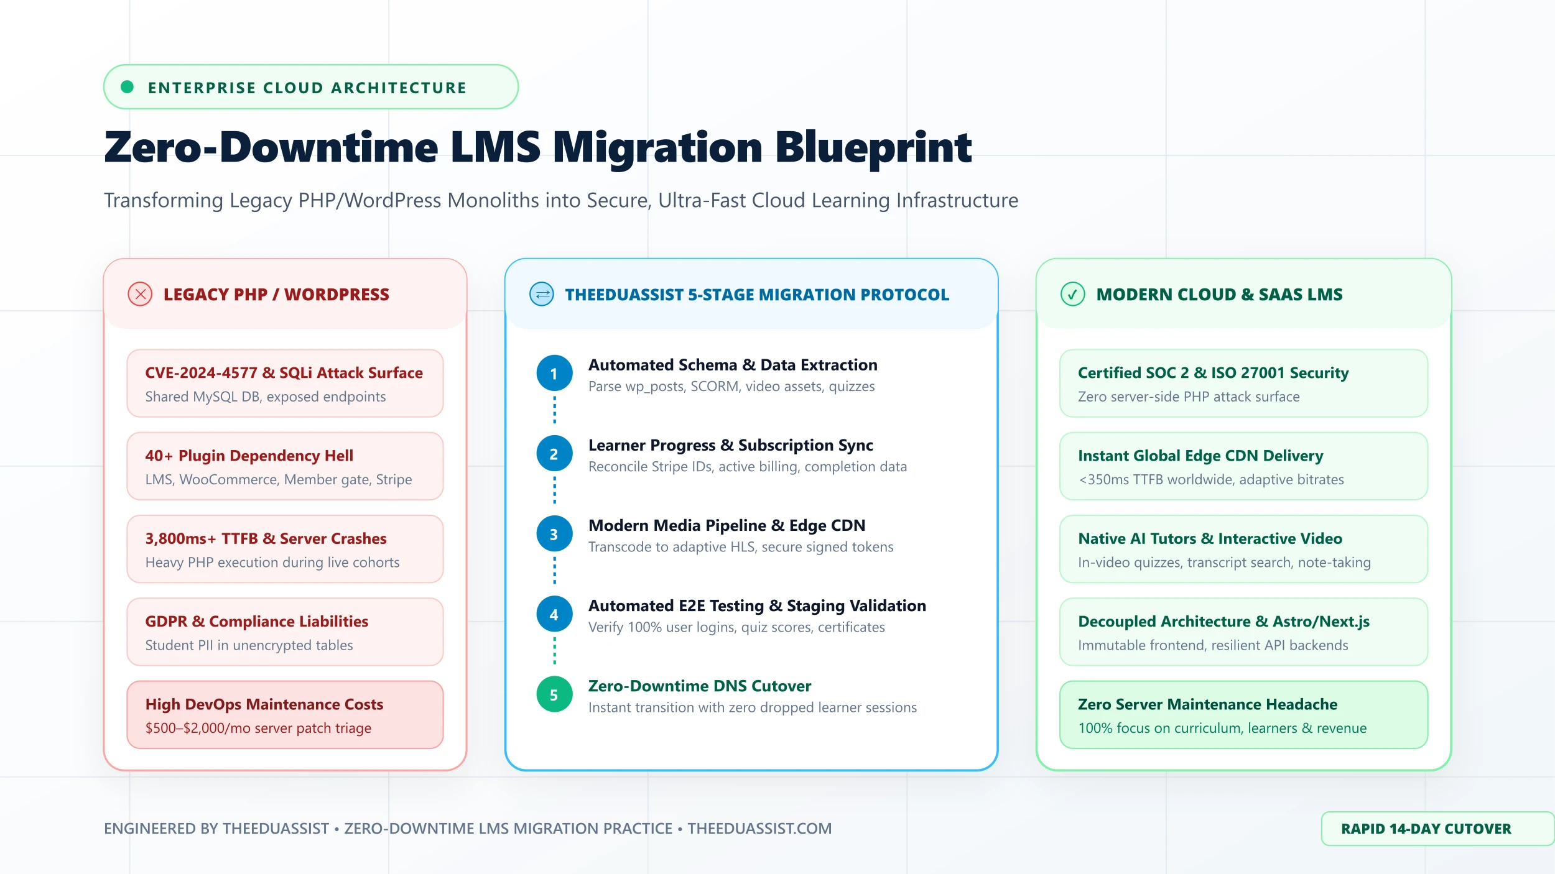Click the 'Automated Schema & Data Extraction' step title

[733, 365]
